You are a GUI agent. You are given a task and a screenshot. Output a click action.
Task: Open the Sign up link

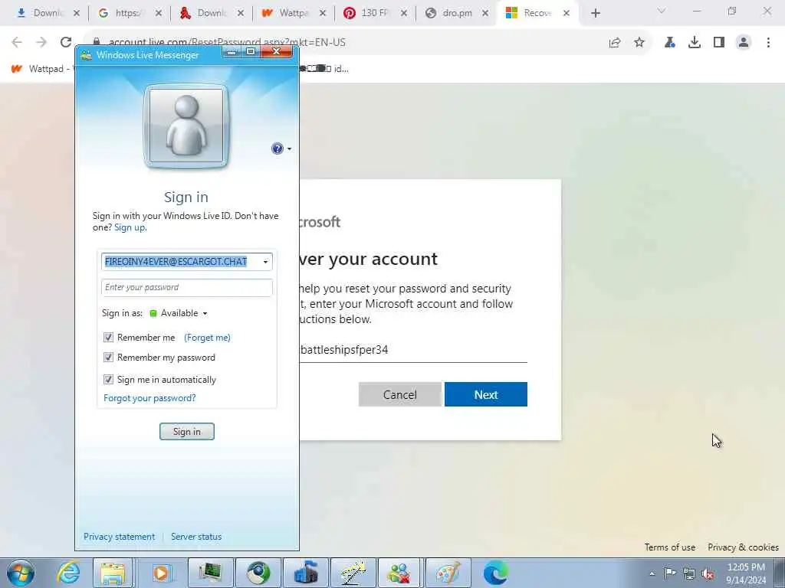click(130, 227)
